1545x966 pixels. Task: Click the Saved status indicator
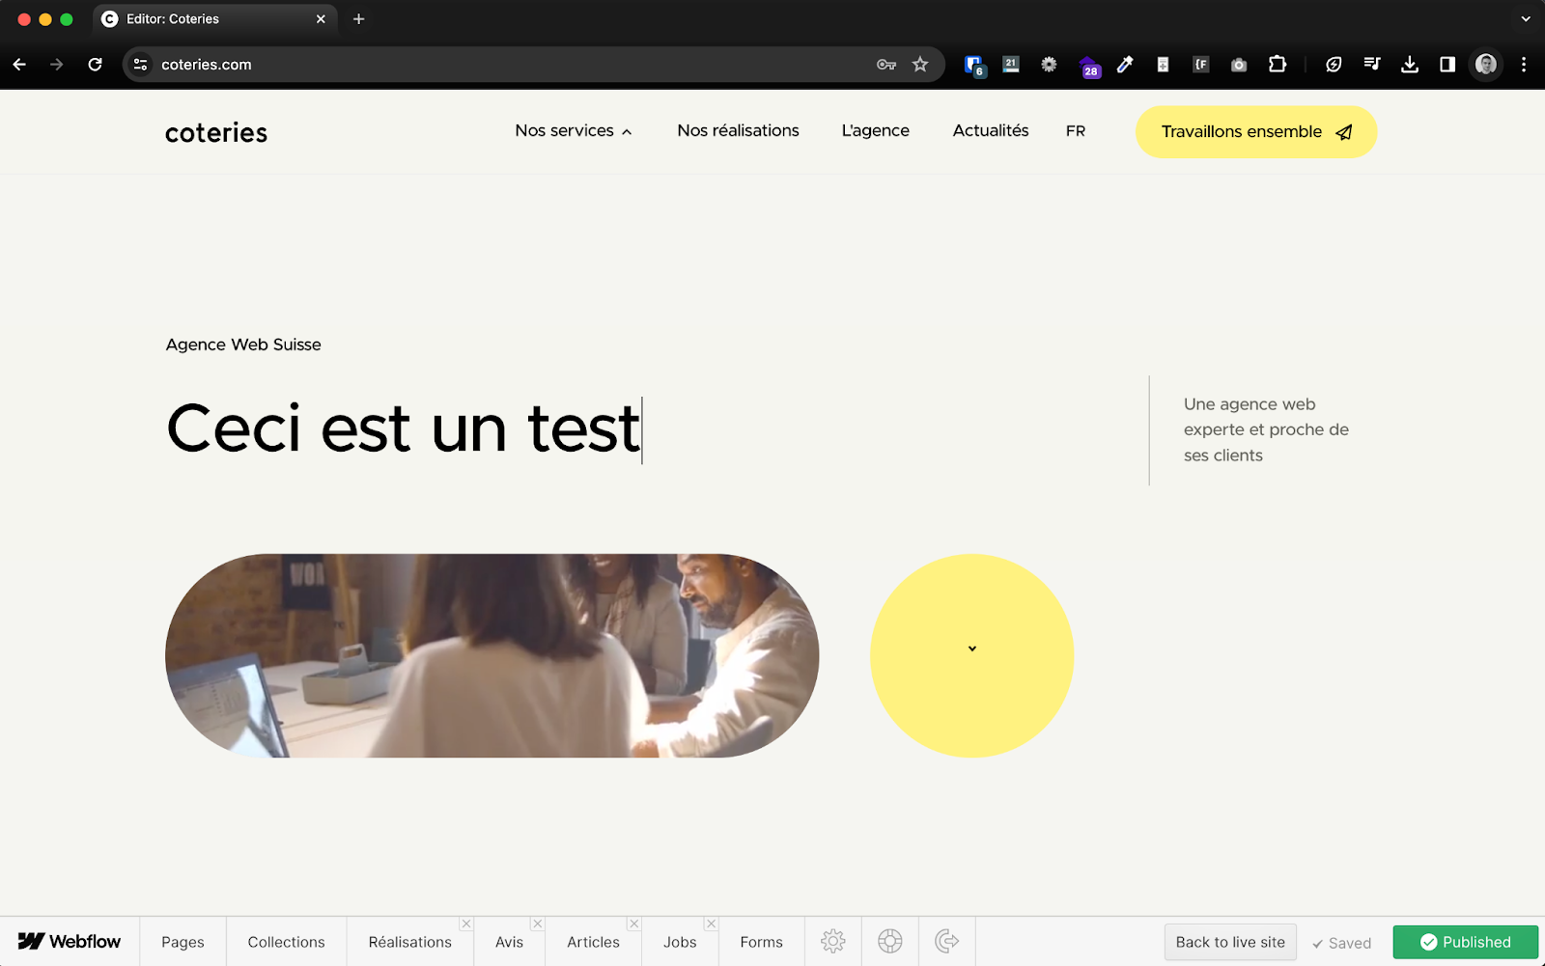click(1341, 943)
